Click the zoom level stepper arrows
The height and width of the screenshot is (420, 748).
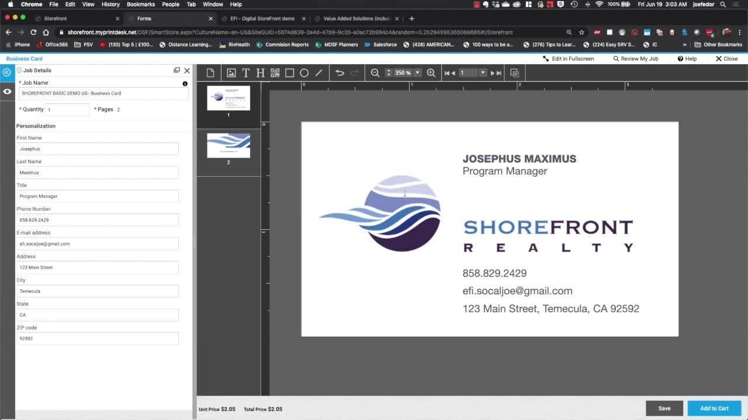tap(389, 73)
